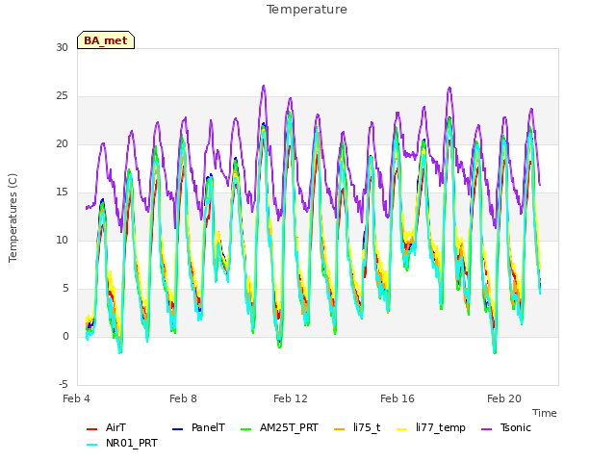Click the 20 y-axis tick label
The image size is (616, 462).
click(x=62, y=144)
